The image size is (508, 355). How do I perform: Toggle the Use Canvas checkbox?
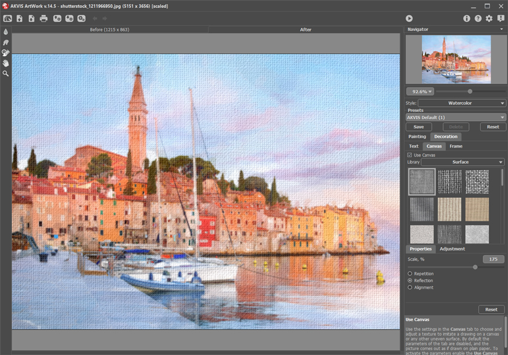click(409, 155)
